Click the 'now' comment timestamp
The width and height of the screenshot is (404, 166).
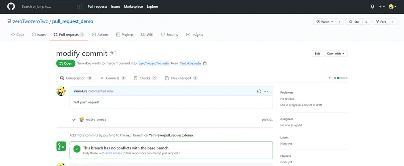click(x=110, y=91)
